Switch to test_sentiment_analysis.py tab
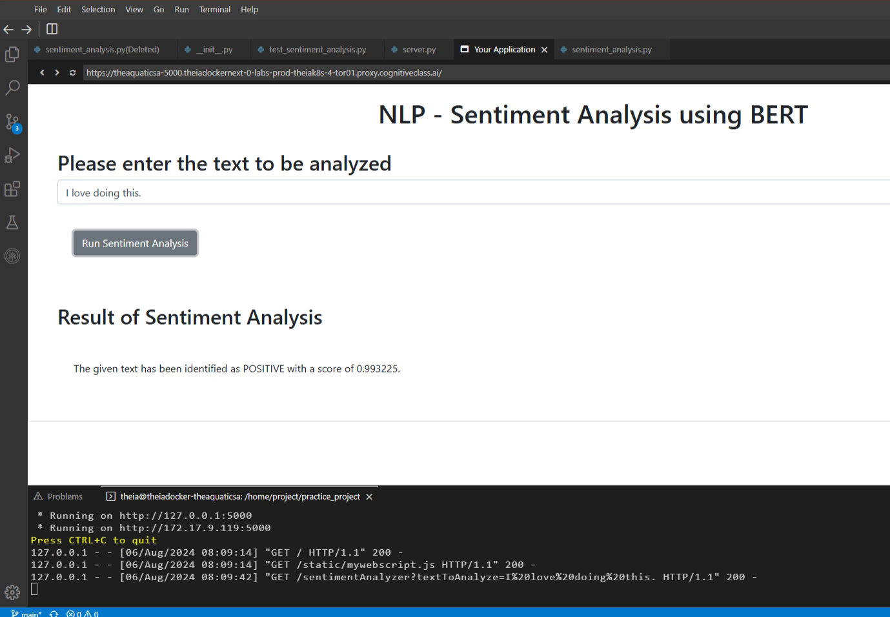The width and height of the screenshot is (890, 617). (317, 50)
